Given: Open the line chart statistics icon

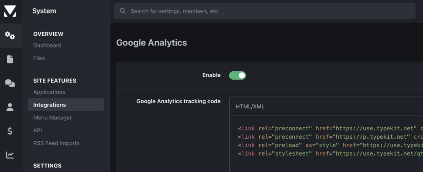Looking at the screenshot, I should tap(10, 155).
